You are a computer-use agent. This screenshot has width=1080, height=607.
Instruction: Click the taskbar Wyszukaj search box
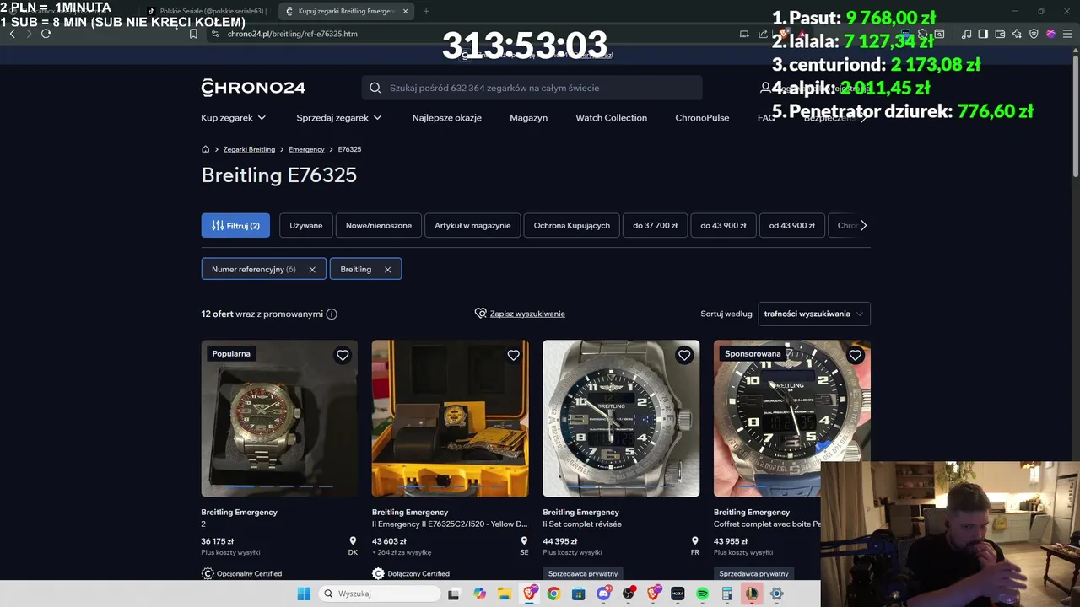381,594
